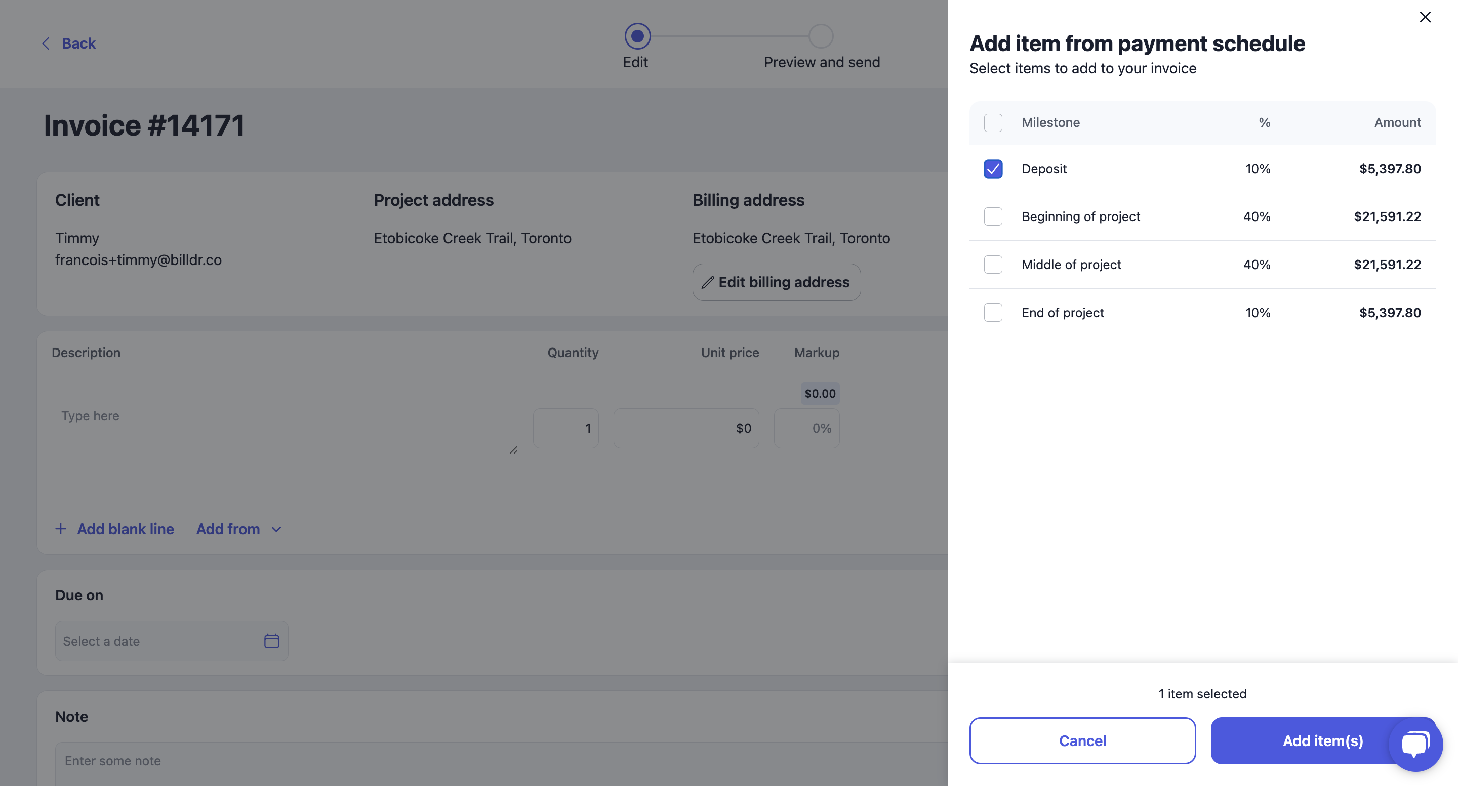Uncheck the Deposit milestone checkbox

pos(993,168)
